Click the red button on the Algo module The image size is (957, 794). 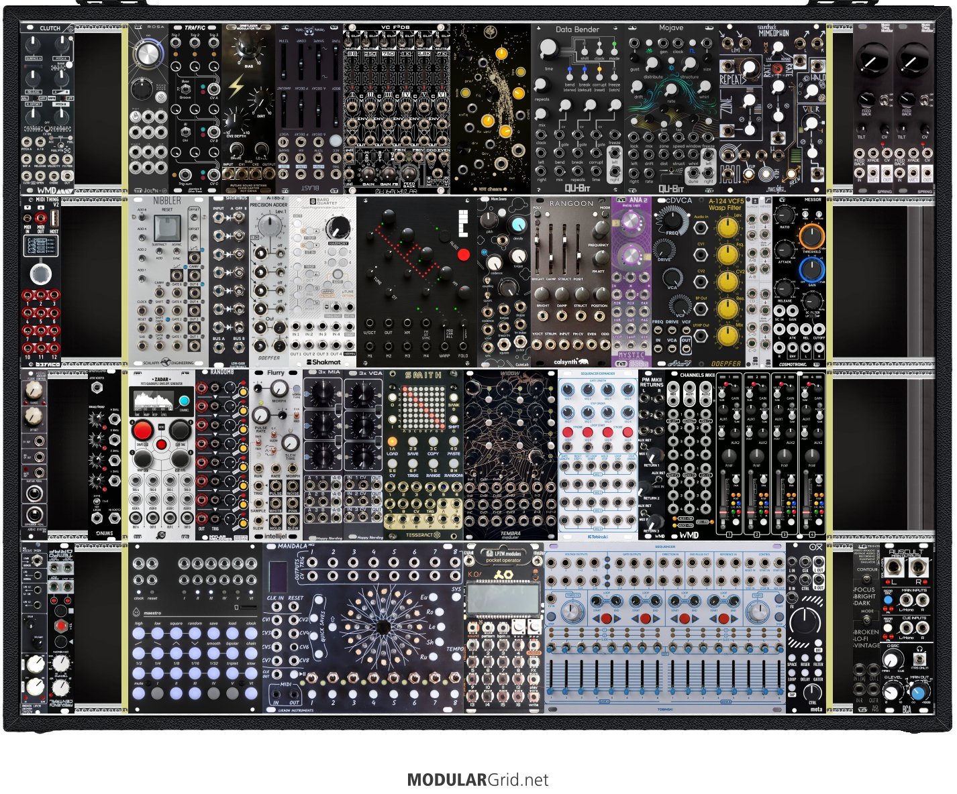pyautogui.click(x=463, y=255)
